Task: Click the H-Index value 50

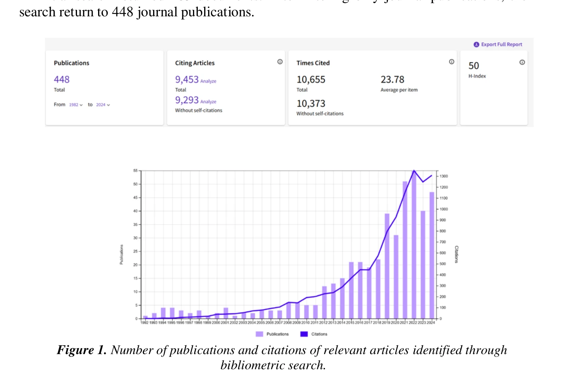Action: pyautogui.click(x=474, y=66)
